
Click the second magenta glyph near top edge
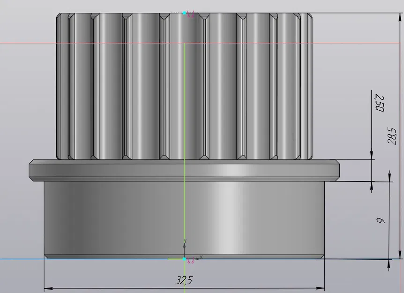(193, 14)
